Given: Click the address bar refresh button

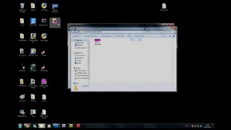Looking at the screenshot, I should coord(146,32).
